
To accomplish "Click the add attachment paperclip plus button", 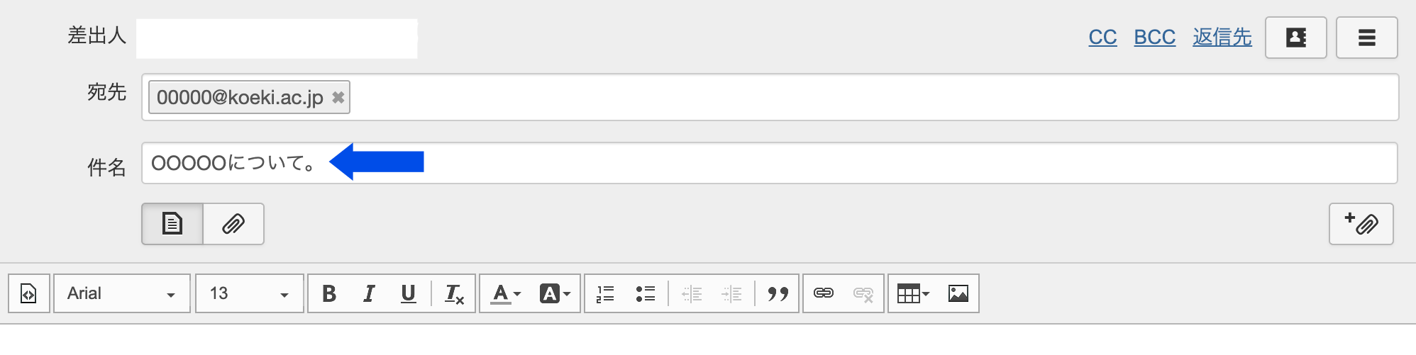I will coord(1361,224).
